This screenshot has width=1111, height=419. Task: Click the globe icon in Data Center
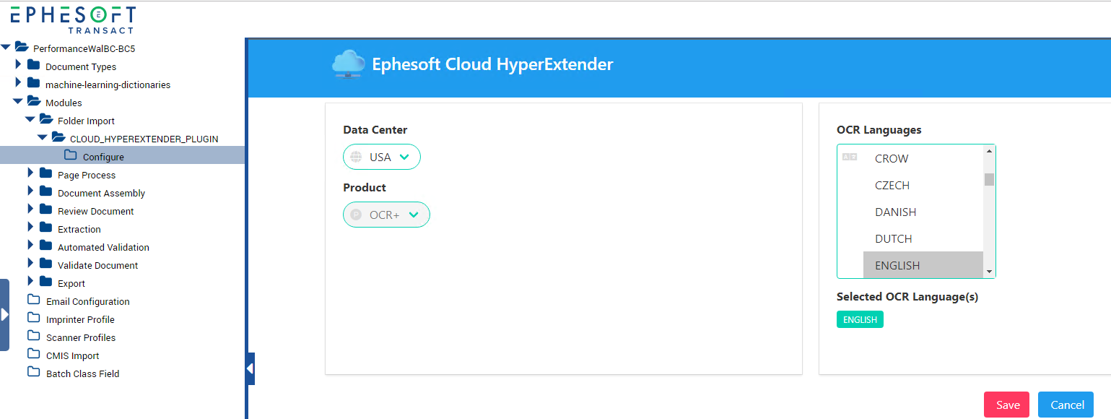355,157
